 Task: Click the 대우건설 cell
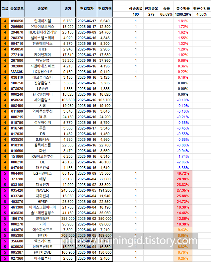(42, 168)
